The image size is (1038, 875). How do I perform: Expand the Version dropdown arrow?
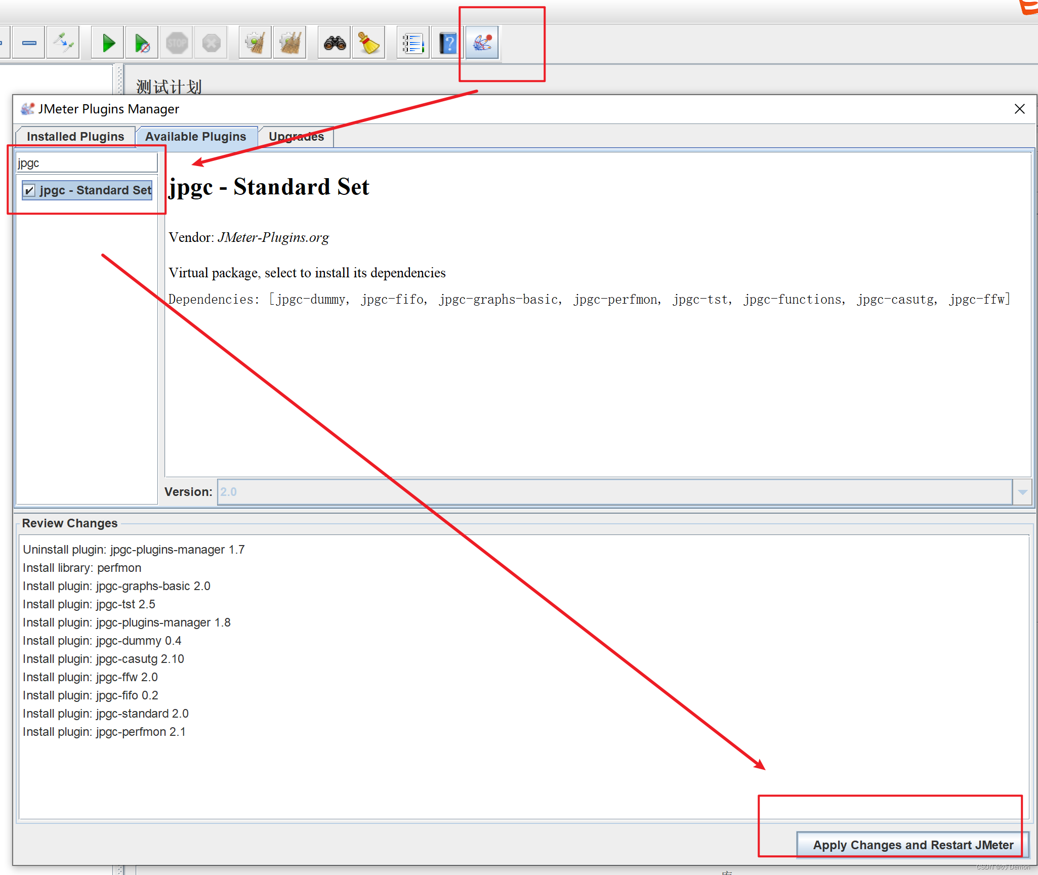(x=1022, y=492)
